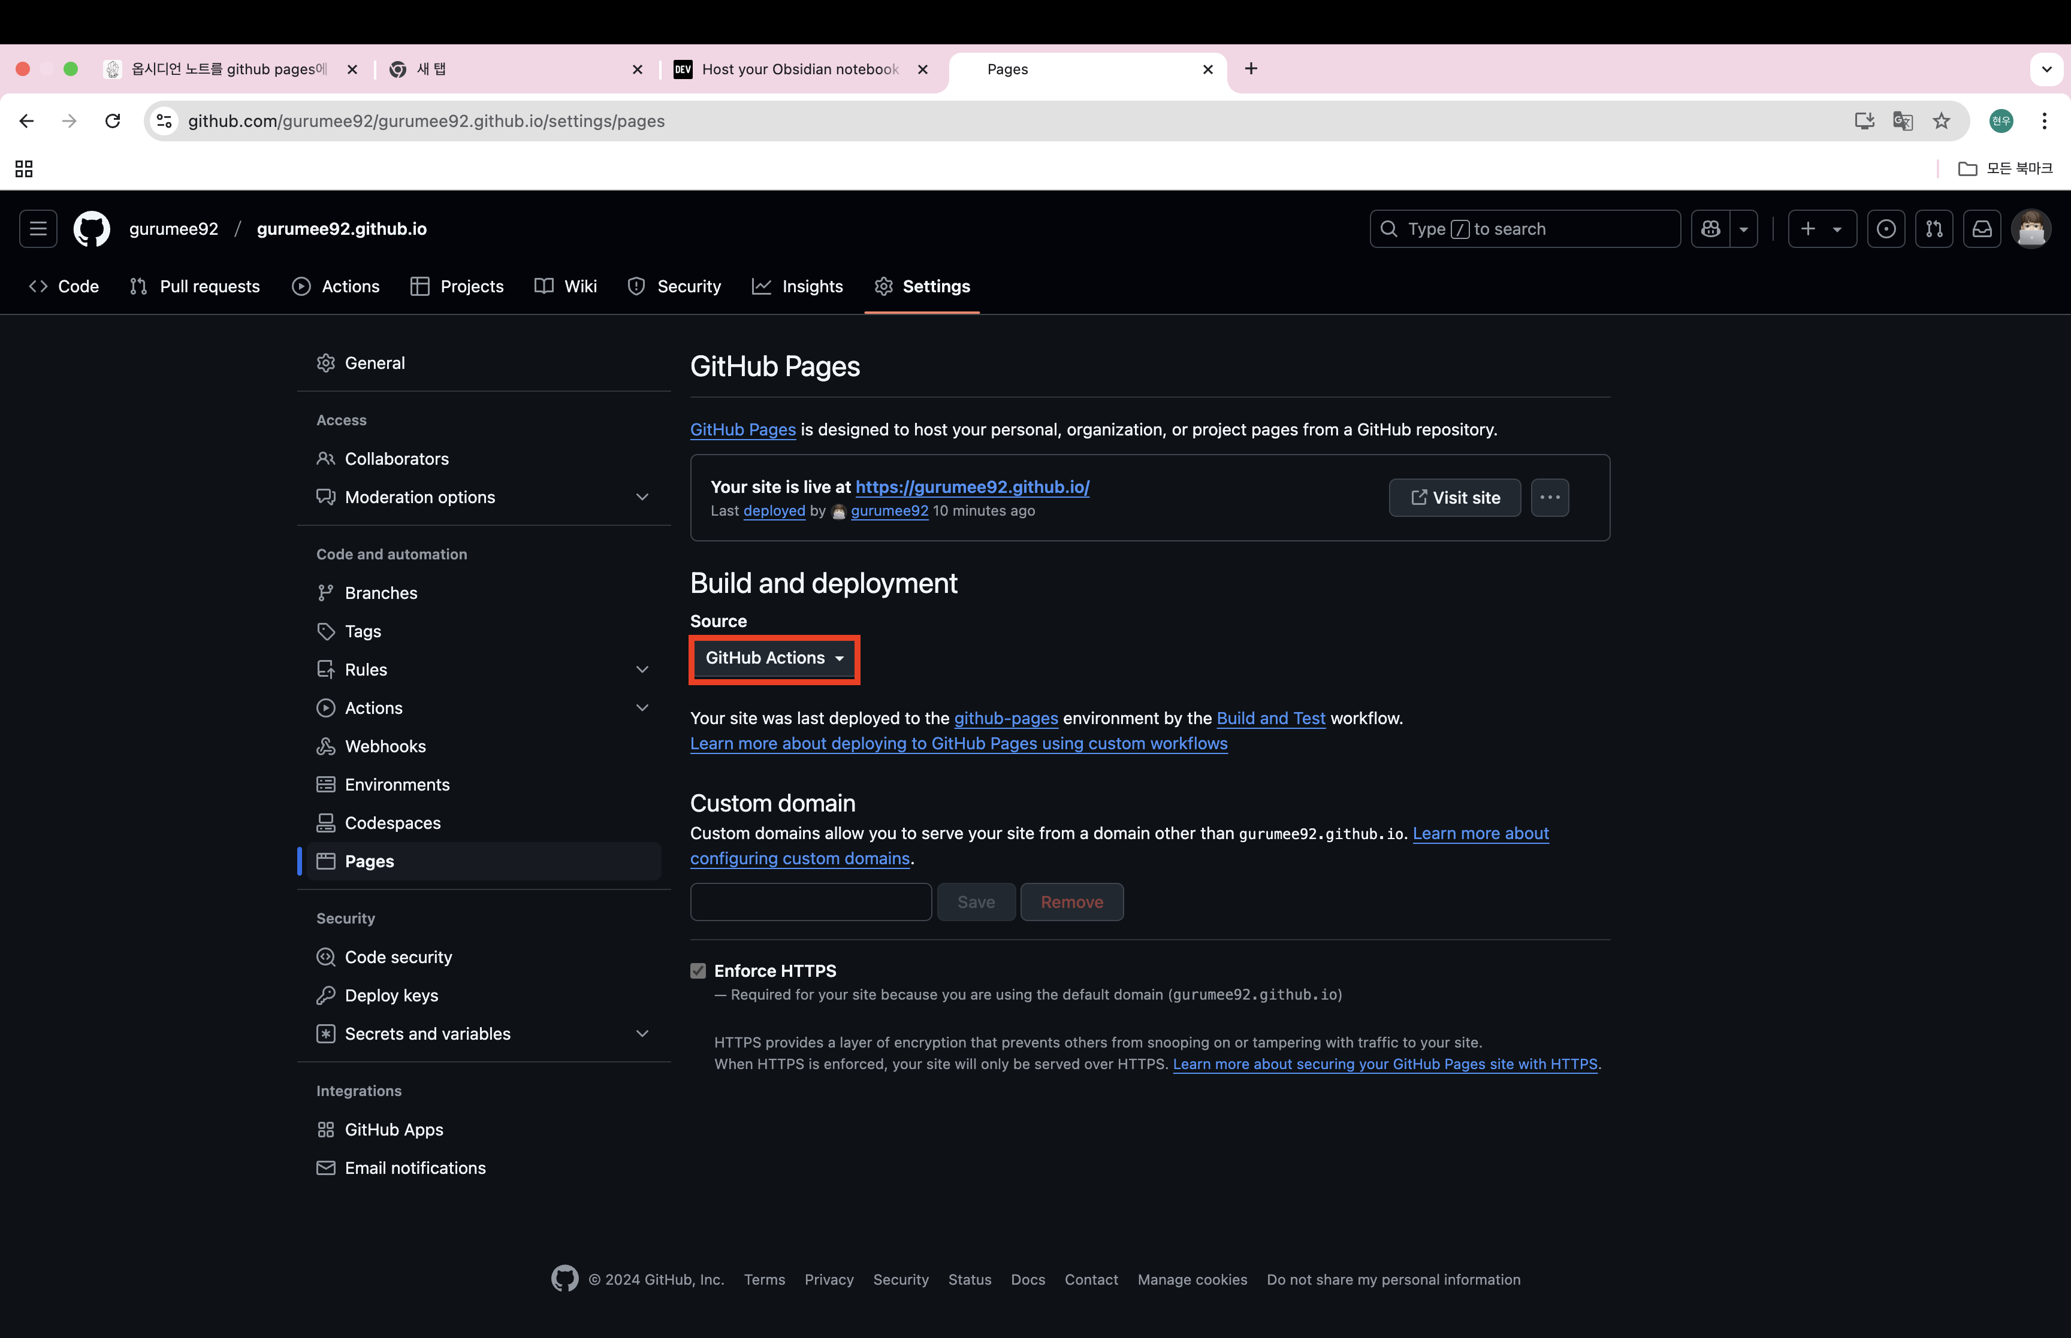Open the notifications inbox icon
Screen dimensions: 2071x1338
pyautogui.click(x=1982, y=229)
